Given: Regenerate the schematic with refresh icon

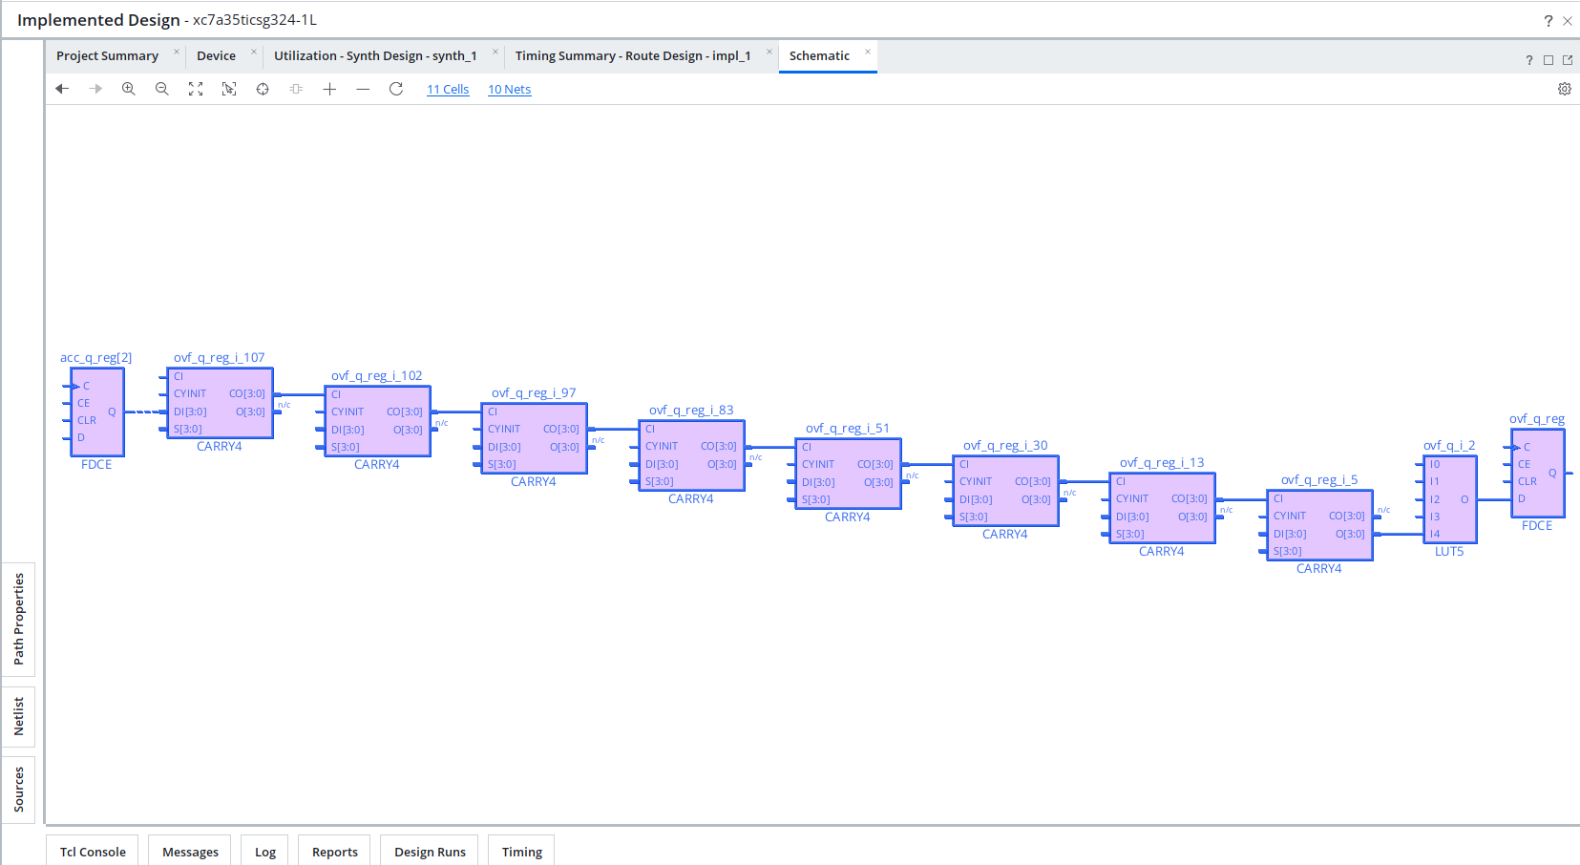Looking at the screenshot, I should (x=396, y=89).
